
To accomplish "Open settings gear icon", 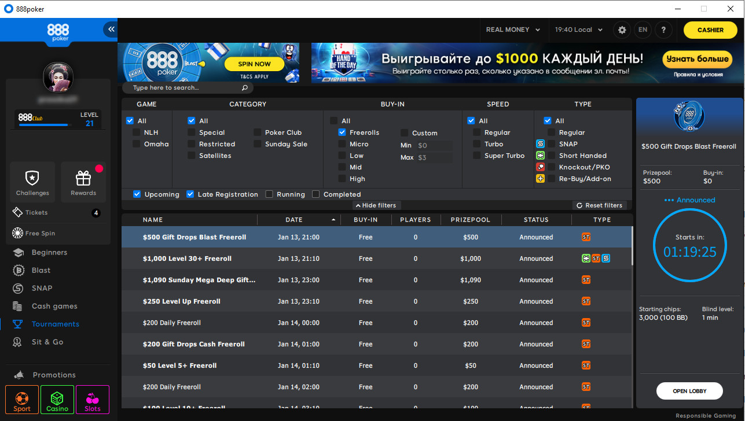I will point(622,30).
